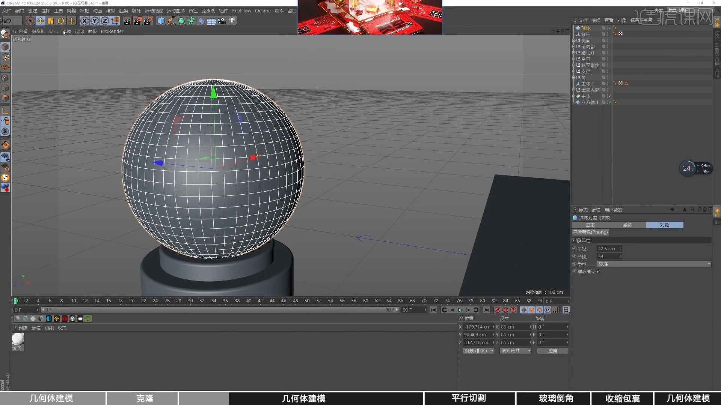The height and width of the screenshot is (405, 721).
Task: Open the green subdivision generators icon
Action: tap(181, 21)
